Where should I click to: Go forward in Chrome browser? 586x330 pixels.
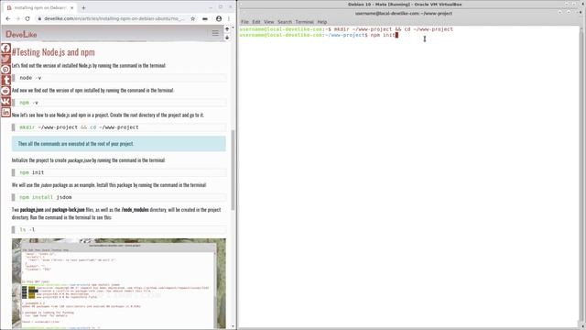click(17, 18)
